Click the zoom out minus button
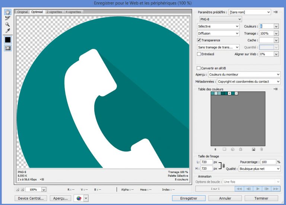The width and height of the screenshot is (286, 205). (x=18, y=189)
